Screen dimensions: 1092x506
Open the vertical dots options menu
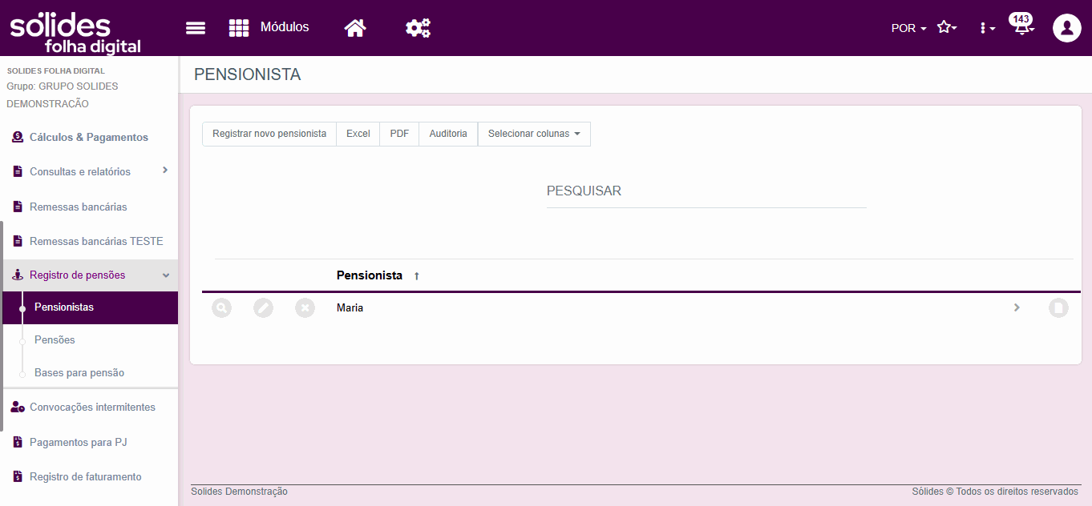(x=987, y=28)
